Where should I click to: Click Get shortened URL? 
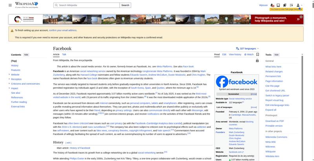(x=276, y=91)
